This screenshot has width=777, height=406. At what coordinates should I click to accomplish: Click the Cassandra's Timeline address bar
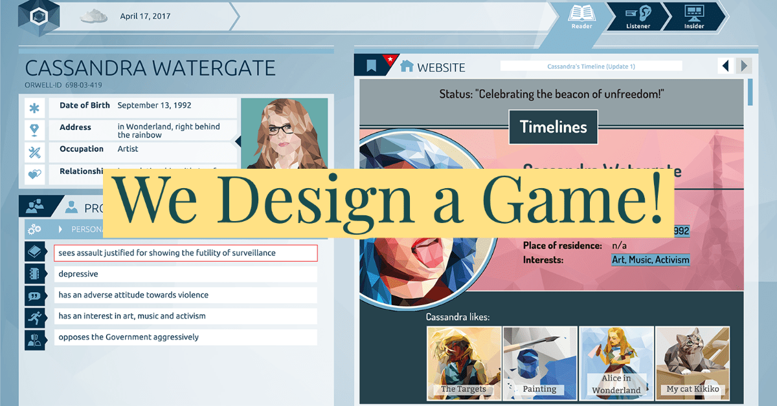click(x=591, y=66)
